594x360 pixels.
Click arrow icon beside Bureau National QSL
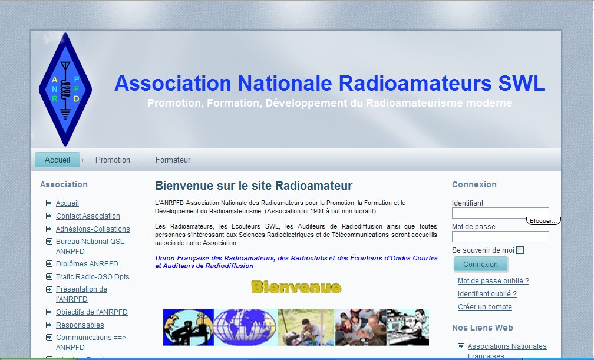click(49, 242)
